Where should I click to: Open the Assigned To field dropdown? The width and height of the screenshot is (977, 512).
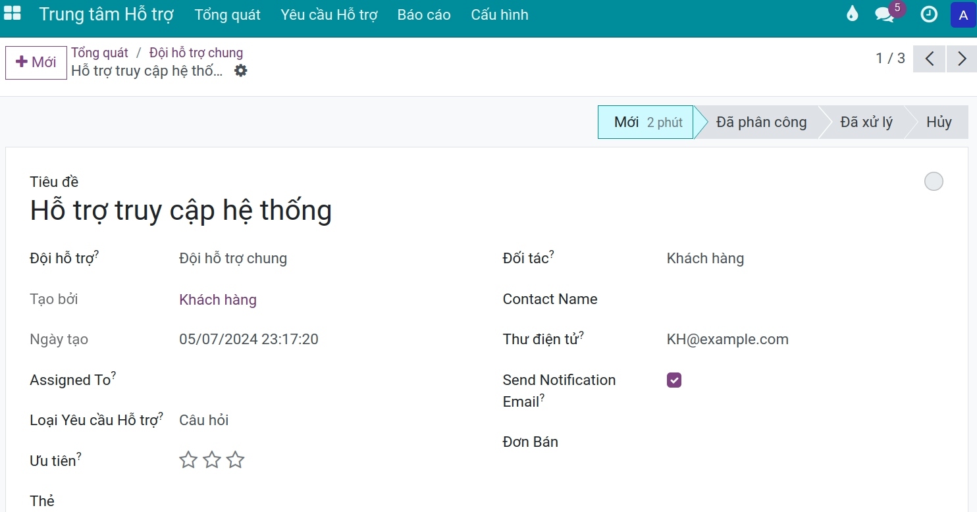pos(323,380)
